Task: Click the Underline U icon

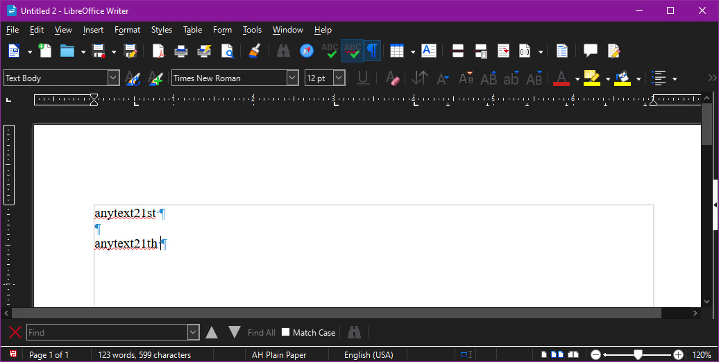Action: (x=363, y=78)
